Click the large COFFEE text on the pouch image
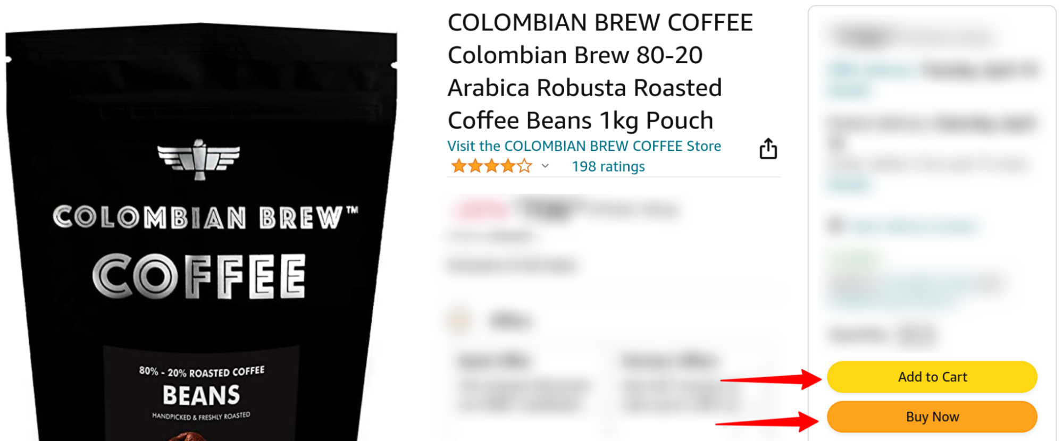 199,276
